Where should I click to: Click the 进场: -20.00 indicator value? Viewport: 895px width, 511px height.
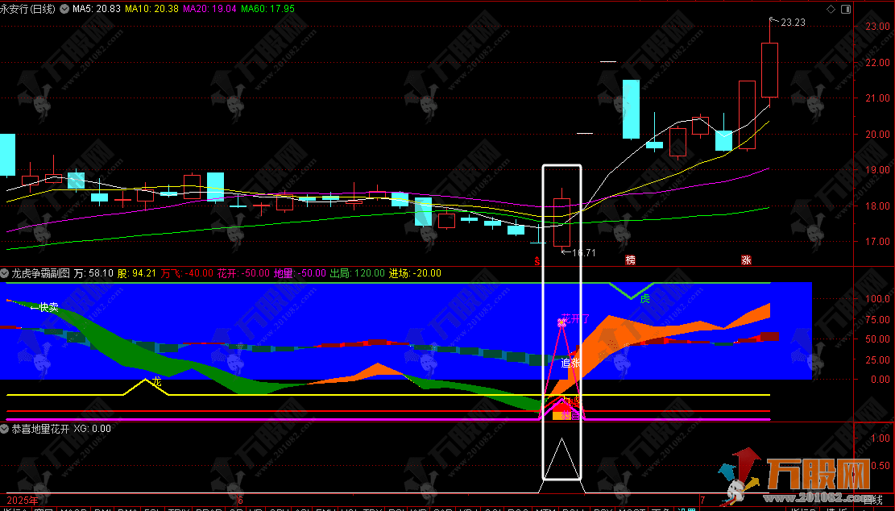click(x=416, y=273)
